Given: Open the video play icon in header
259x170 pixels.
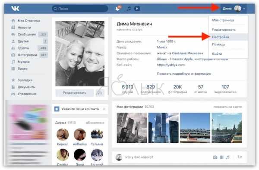Looking at the screenshot, I should tap(137, 9).
